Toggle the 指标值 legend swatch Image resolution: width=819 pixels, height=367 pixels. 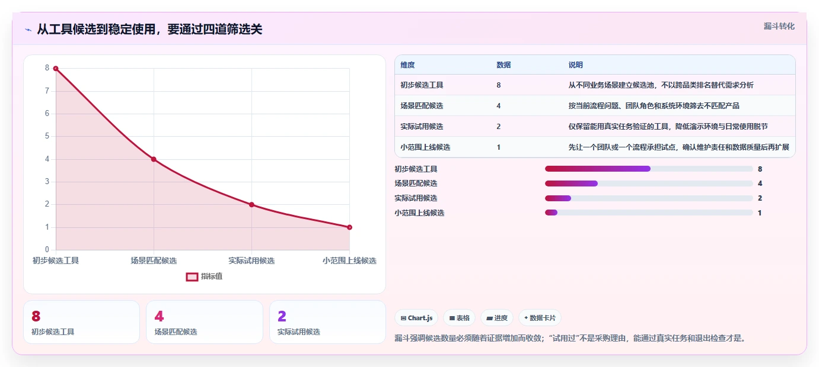tap(192, 276)
